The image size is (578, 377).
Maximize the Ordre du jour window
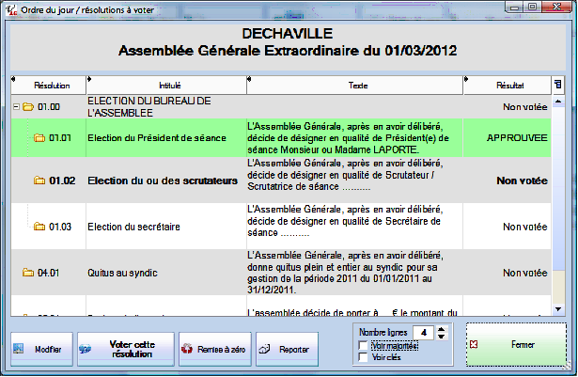pos(532,7)
